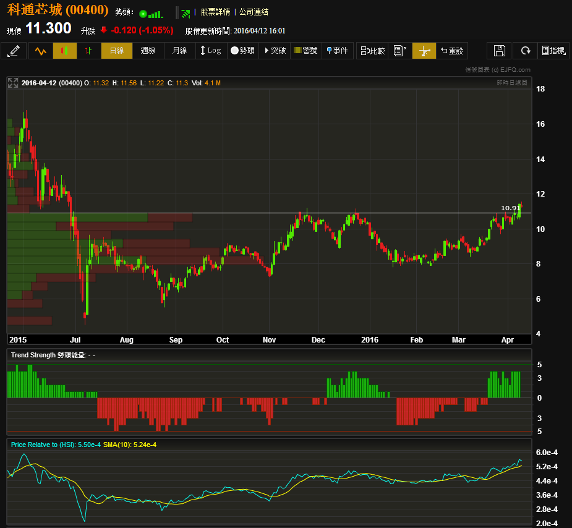The height and width of the screenshot is (528, 572).
Task: Toggle the 突破 breakout markers
Action: click(x=275, y=51)
